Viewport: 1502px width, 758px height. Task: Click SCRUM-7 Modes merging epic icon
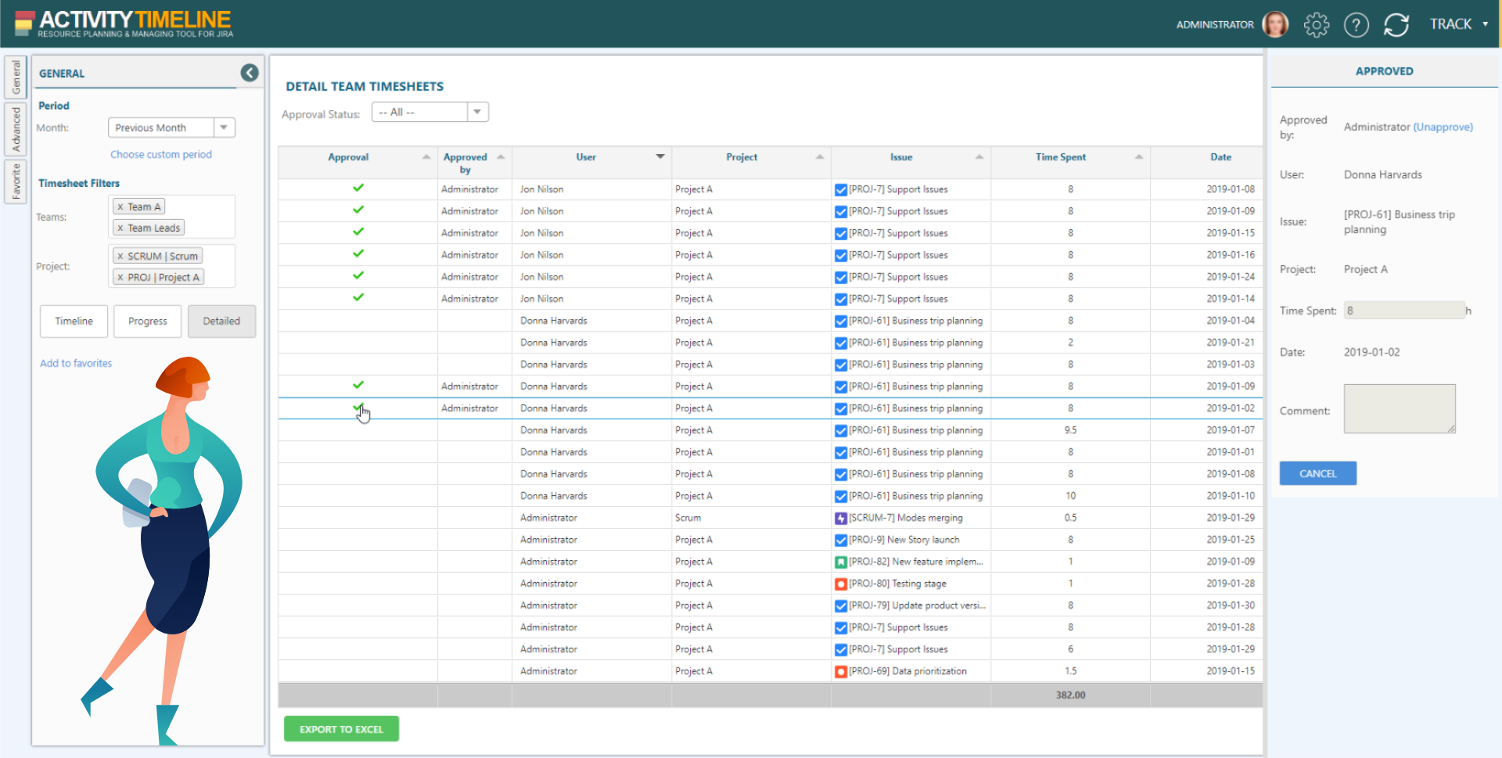click(841, 519)
